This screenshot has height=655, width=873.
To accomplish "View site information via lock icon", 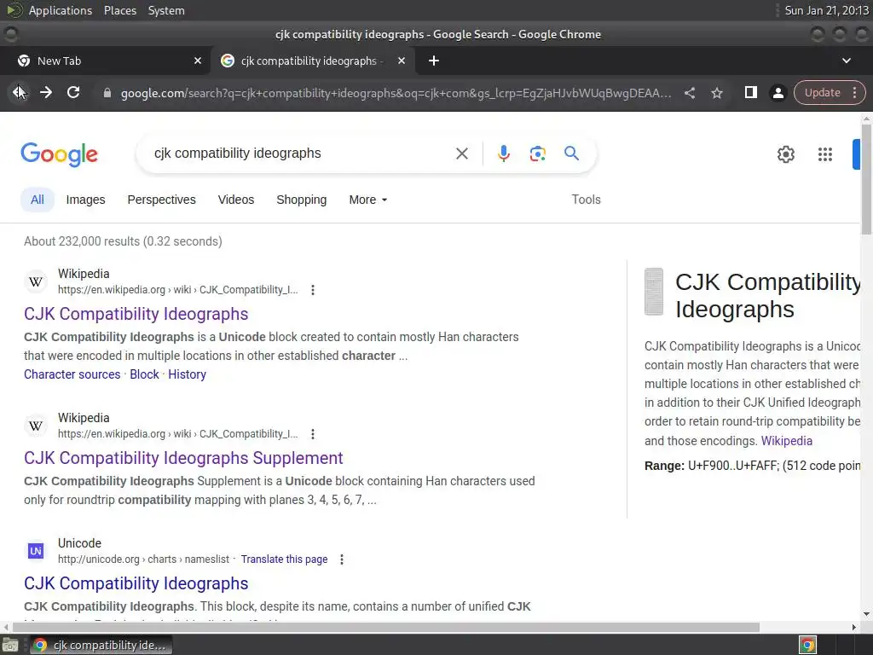I will click(107, 93).
